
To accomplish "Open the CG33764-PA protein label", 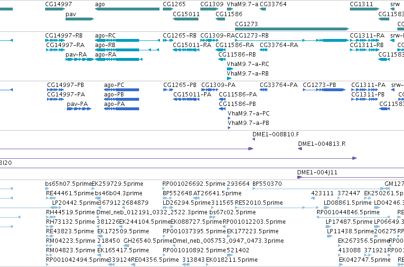I will tap(279, 85).
